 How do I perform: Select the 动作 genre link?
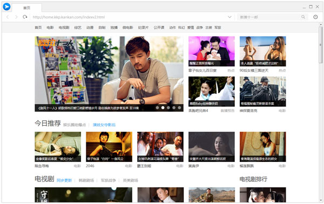coord(172,28)
